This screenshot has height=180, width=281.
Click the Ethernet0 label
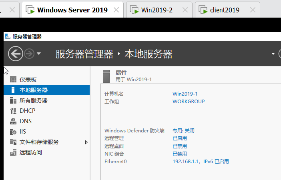116,162
